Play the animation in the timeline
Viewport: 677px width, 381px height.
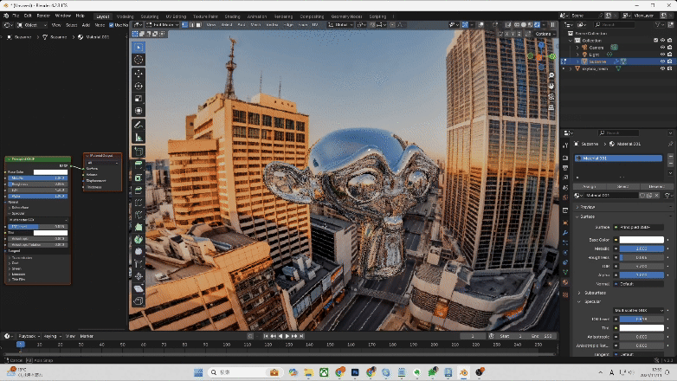287,336
